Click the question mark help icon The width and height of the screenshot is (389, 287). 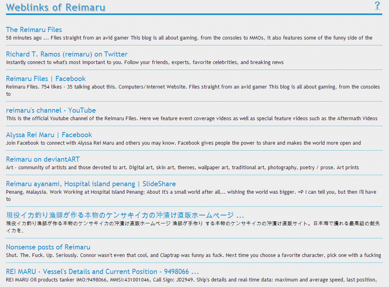(x=377, y=6)
